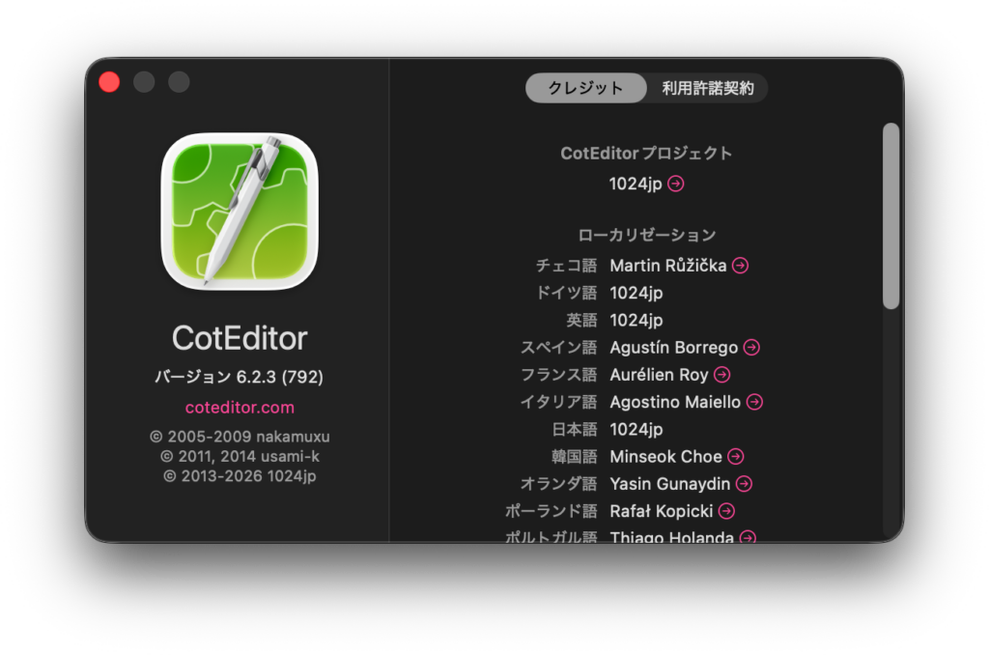This screenshot has height=655, width=989.
Task: Click the CotEditorプロジェクト heading
Action: 646,153
